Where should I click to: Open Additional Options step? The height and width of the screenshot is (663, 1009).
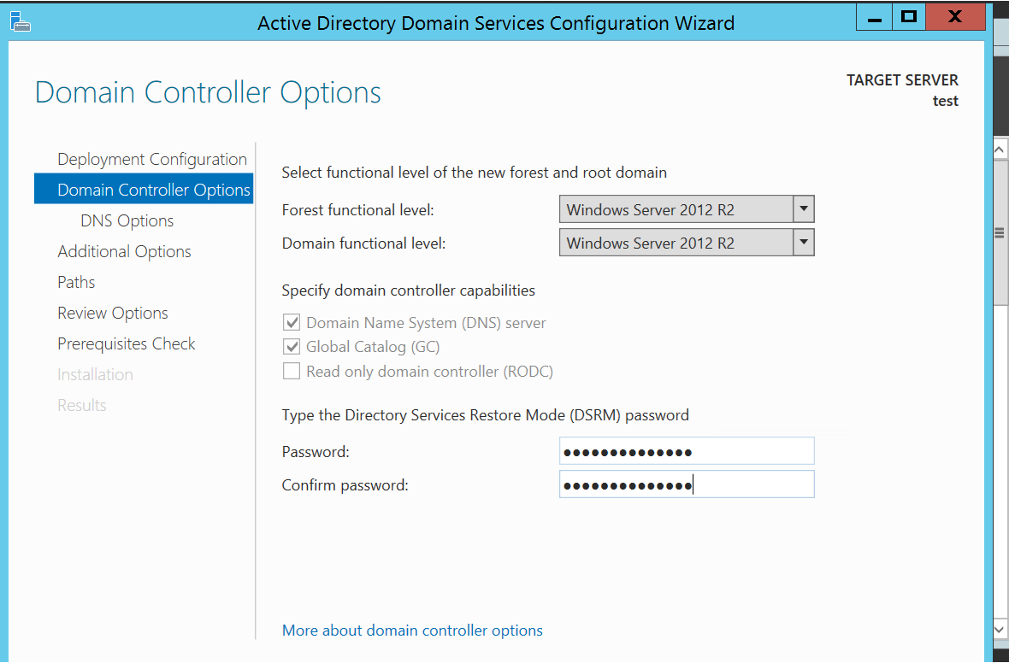[x=124, y=251]
